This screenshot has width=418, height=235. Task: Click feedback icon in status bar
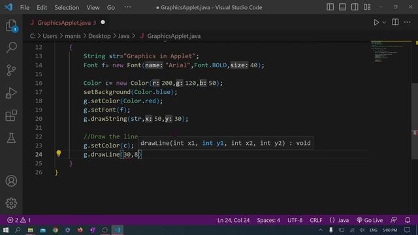[x=393, y=220]
